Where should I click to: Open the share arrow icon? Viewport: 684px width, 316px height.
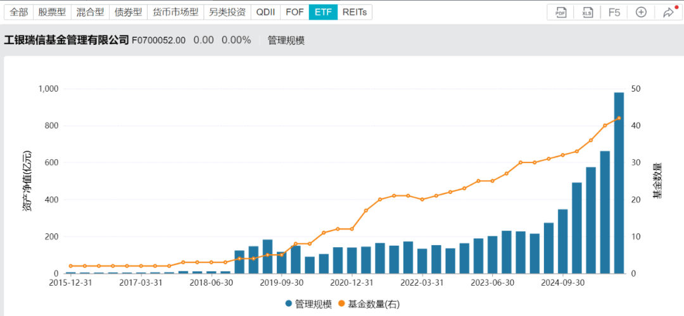tap(668, 12)
